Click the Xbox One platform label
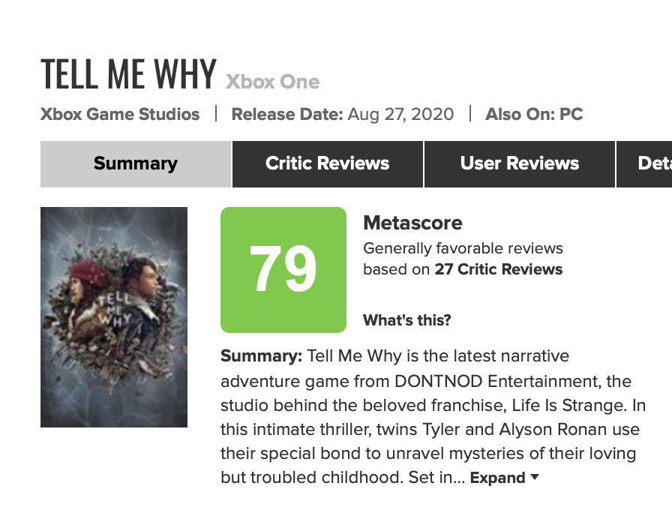Viewport: 672px width, 510px height. click(x=273, y=82)
